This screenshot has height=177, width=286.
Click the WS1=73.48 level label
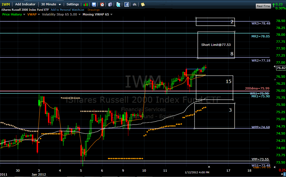point(261,165)
